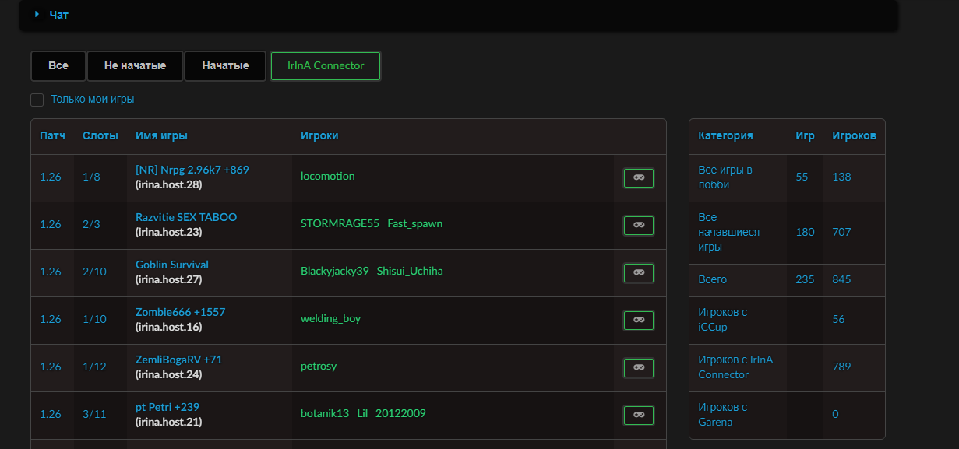
Task: Click the Слоты column header
Action: (x=100, y=135)
